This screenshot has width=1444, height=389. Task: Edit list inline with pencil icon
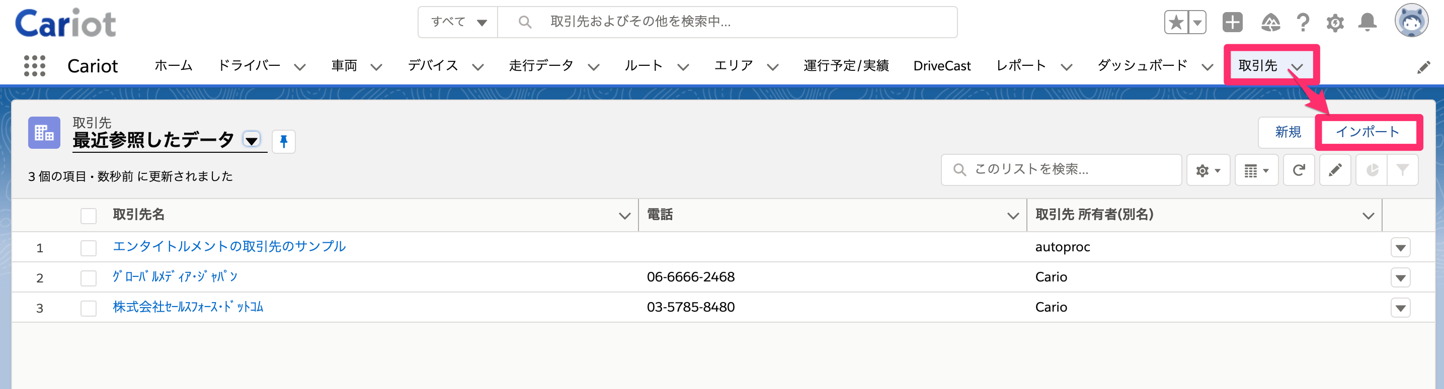coord(1335,170)
